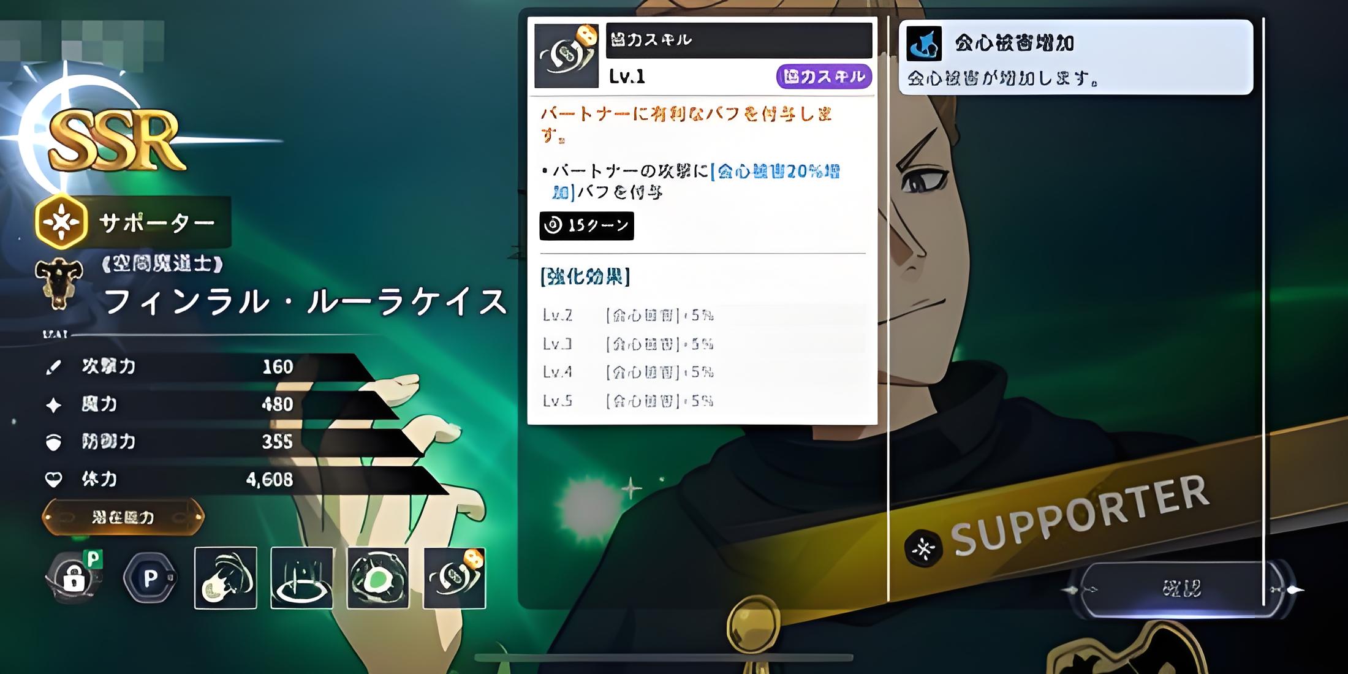The width and height of the screenshot is (1348, 674).
Task: Select the first attack skill icon
Action: (x=225, y=578)
